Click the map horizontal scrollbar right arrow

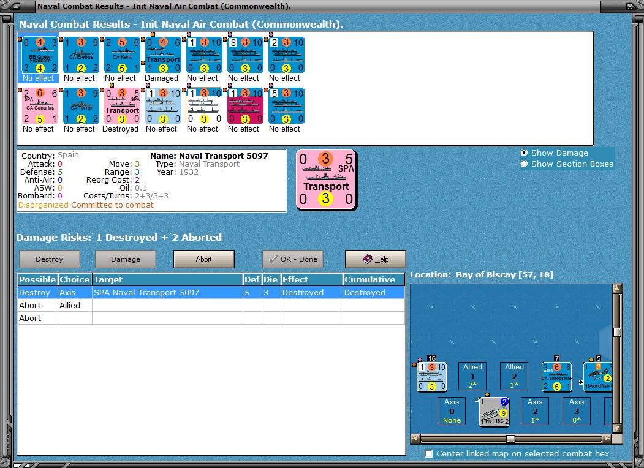(607, 439)
